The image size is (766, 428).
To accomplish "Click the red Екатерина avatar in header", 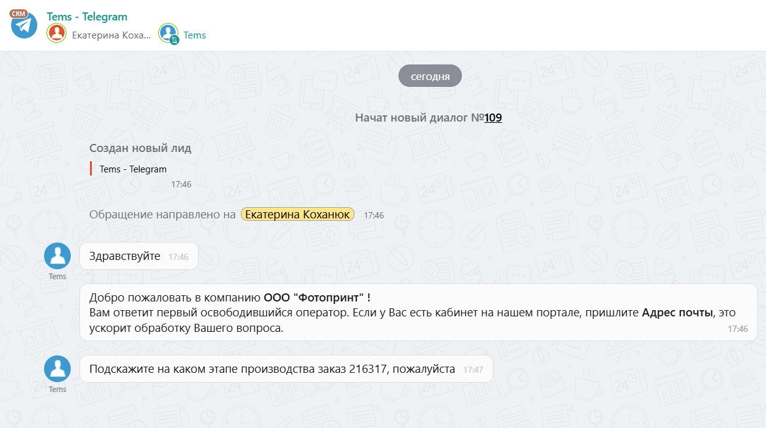I will pyautogui.click(x=56, y=33).
